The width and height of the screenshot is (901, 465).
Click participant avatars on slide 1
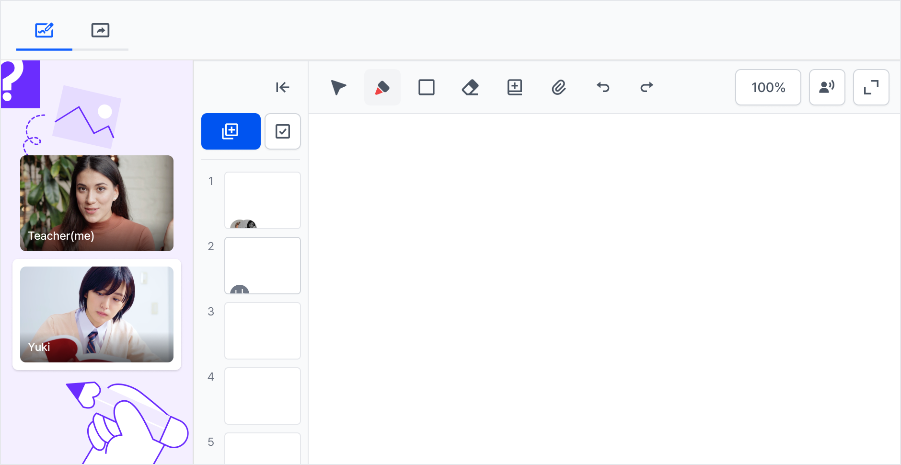tap(243, 224)
